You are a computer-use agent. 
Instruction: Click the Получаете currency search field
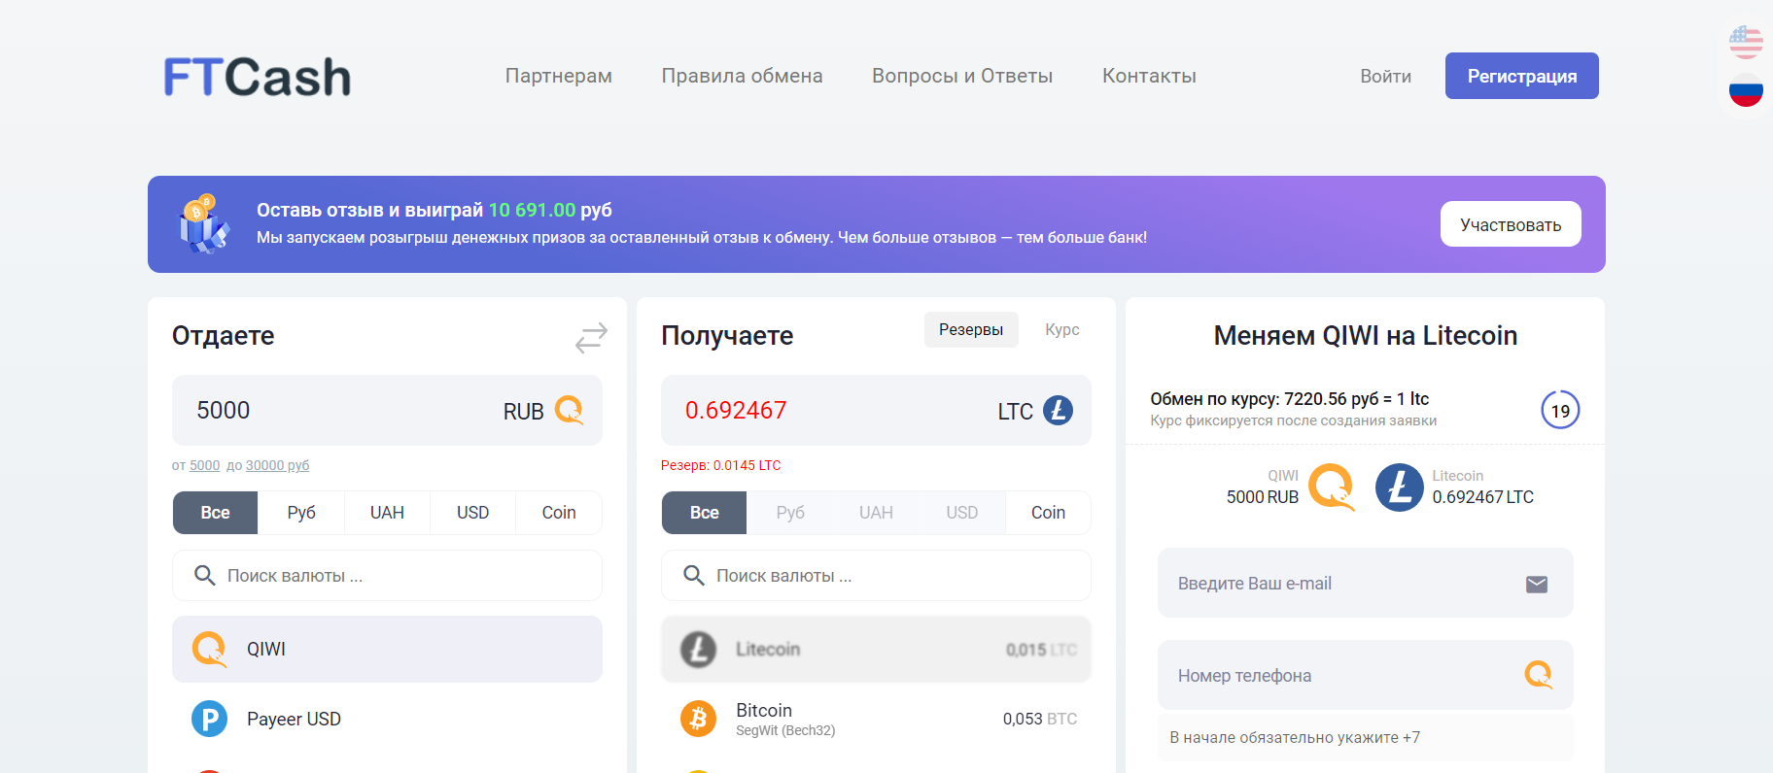click(x=876, y=576)
